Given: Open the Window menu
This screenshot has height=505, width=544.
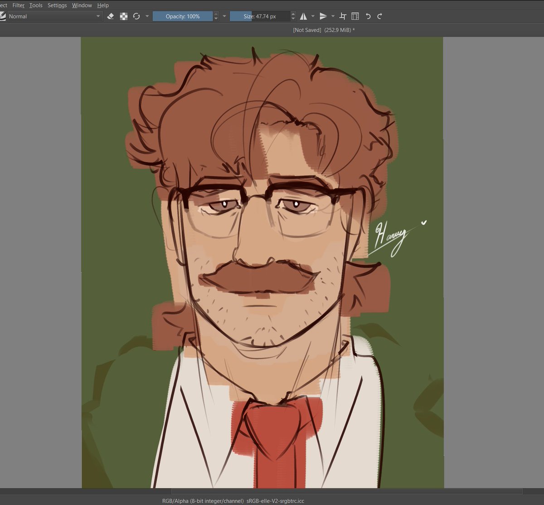Looking at the screenshot, I should 82,5.
